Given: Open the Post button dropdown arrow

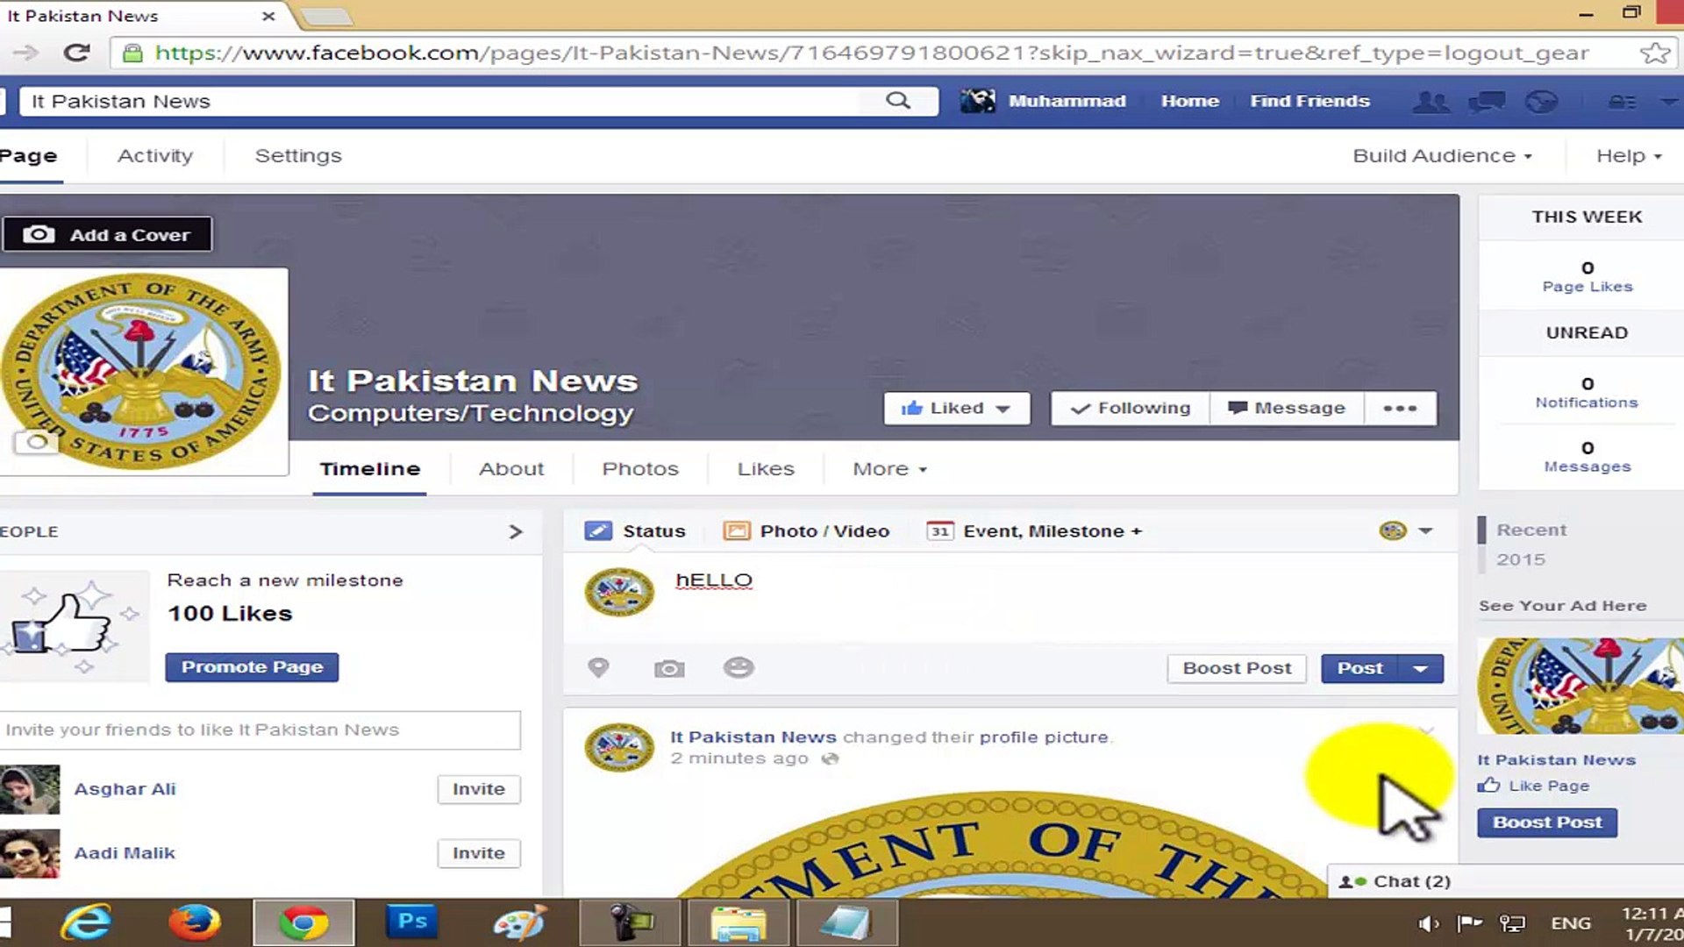Looking at the screenshot, I should pos(1421,669).
